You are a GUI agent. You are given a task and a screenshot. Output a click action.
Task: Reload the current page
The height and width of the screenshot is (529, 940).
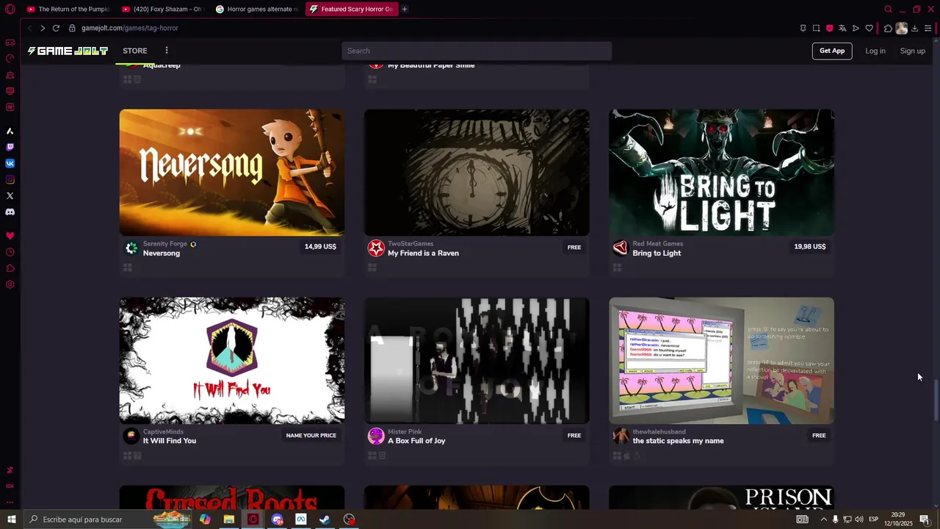tap(56, 28)
